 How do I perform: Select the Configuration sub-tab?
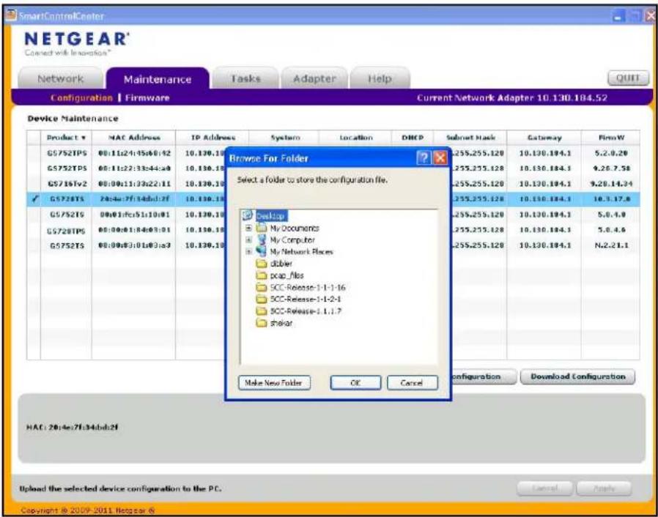pos(81,97)
